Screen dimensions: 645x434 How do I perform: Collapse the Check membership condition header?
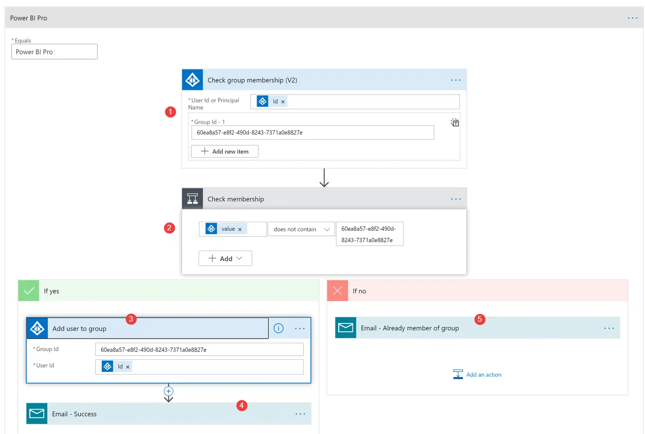tap(324, 199)
